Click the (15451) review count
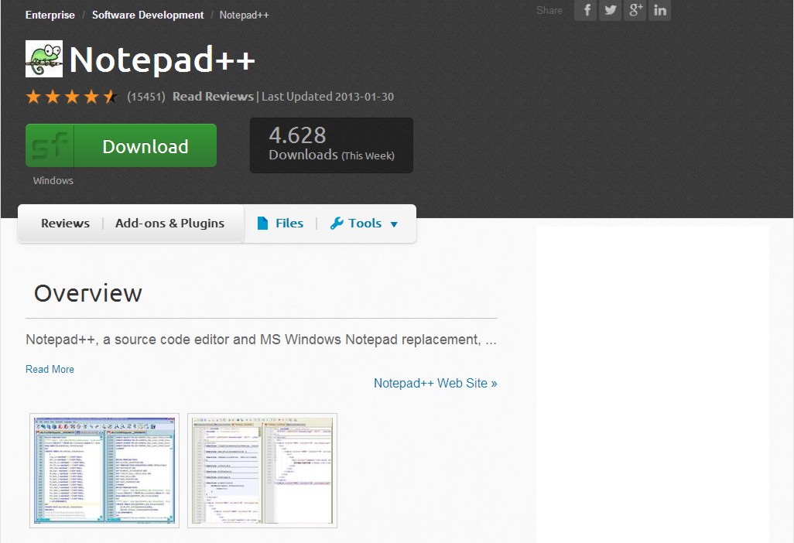 point(146,97)
